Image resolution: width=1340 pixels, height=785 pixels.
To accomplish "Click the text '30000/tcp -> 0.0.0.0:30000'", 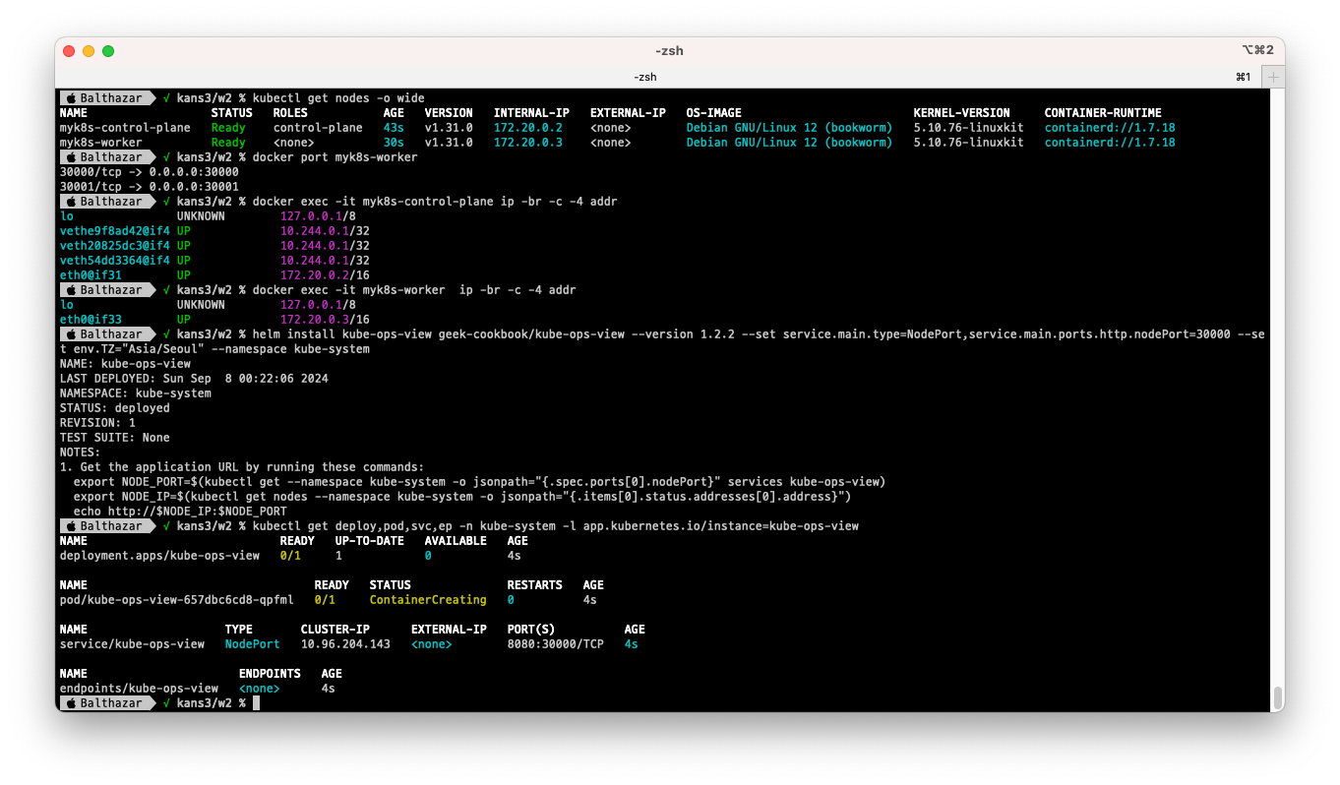I will [x=149, y=172].
